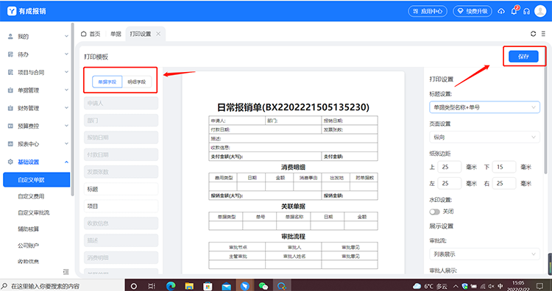Show hidden tray icons chevron

[456, 286]
